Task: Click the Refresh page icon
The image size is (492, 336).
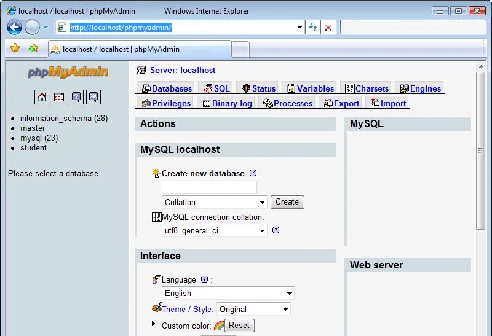Action: [x=313, y=28]
